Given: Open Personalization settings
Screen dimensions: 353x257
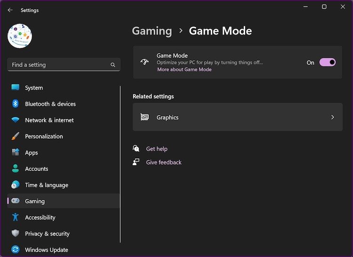Looking at the screenshot, I should [x=44, y=137].
